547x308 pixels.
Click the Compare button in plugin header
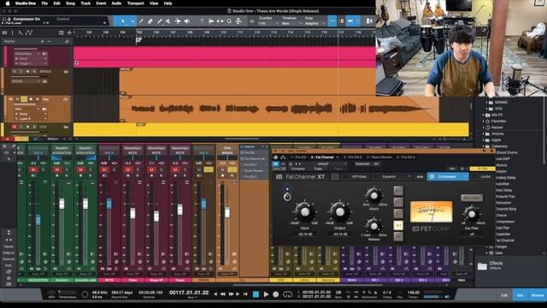click(298, 169)
